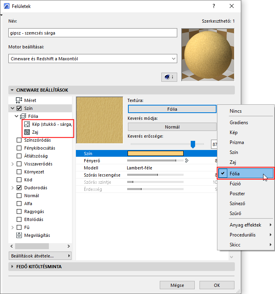Choose Fúzió from the texture menu
This screenshot has height=294, width=275.
pos(246,184)
